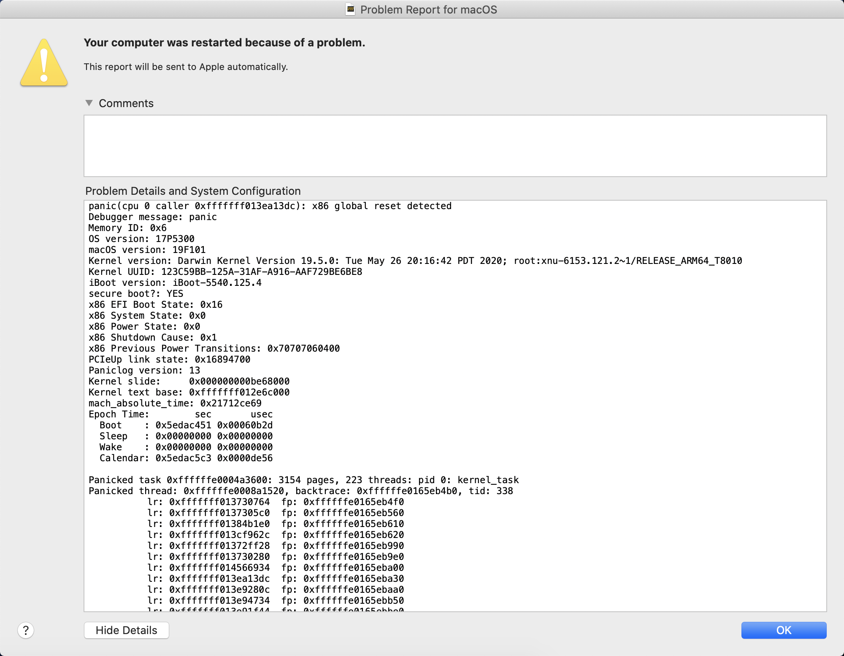Click the 'Kernel UUID' line

pyautogui.click(x=225, y=272)
